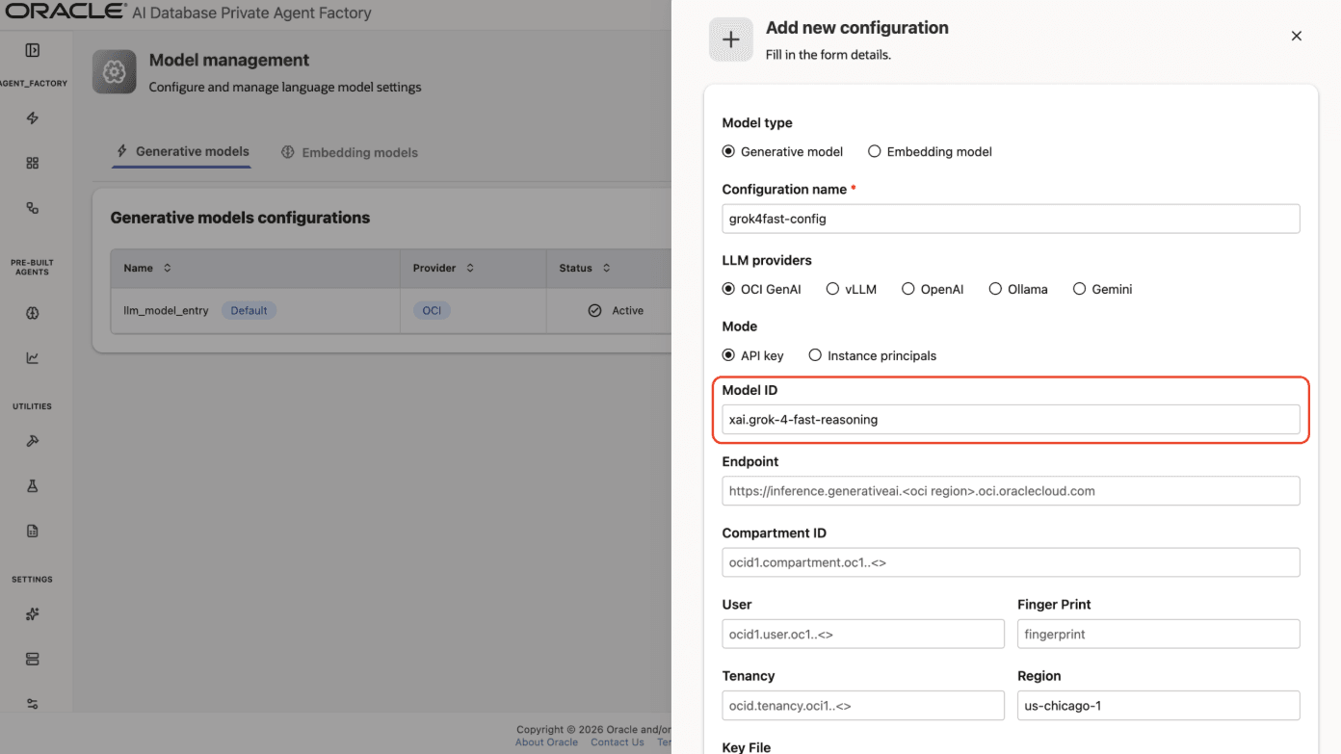Open the document sheet icon under Utilities
Image resolution: width=1341 pixels, height=754 pixels.
tap(33, 531)
